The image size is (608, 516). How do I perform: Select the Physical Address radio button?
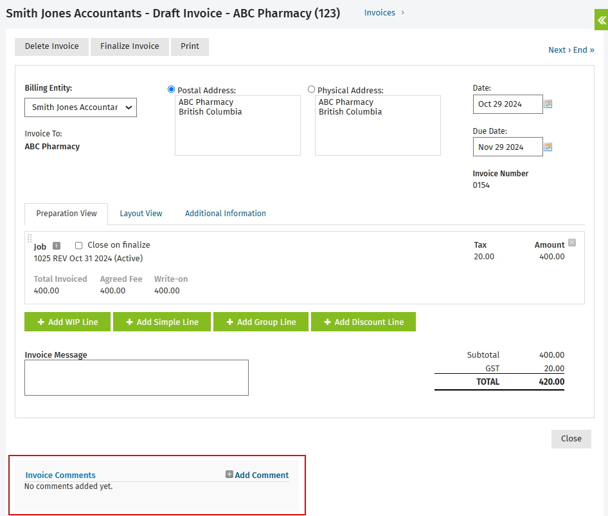pyautogui.click(x=311, y=89)
